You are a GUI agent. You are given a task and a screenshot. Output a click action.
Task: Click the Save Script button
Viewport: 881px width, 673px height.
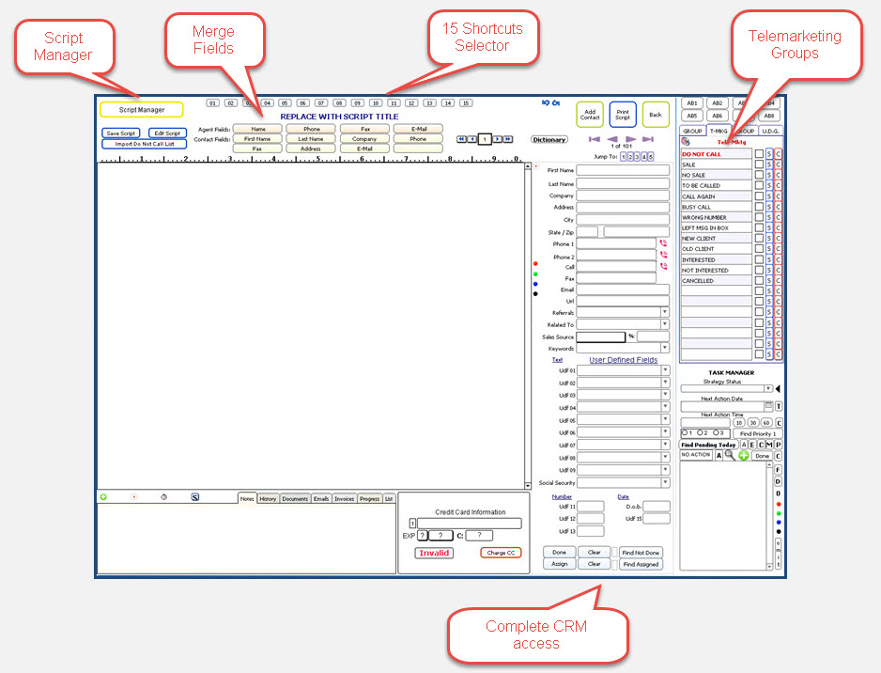click(x=121, y=133)
